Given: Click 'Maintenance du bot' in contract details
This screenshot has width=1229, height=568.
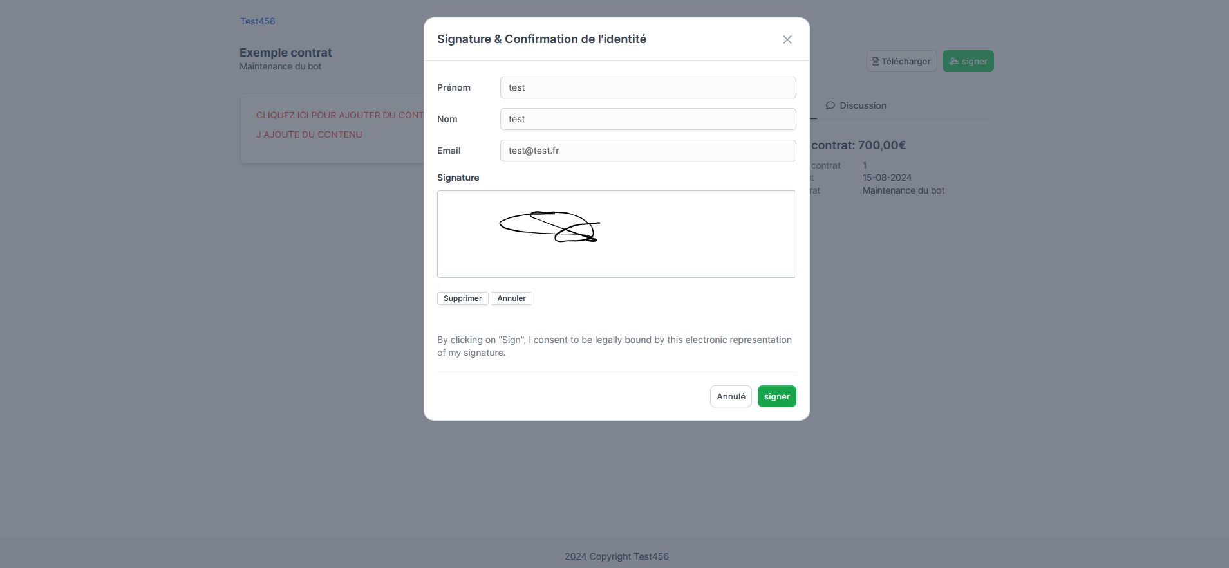Looking at the screenshot, I should click(x=903, y=190).
